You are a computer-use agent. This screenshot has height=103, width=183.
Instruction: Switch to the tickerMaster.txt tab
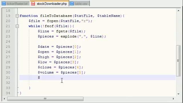click(x=15, y=4)
